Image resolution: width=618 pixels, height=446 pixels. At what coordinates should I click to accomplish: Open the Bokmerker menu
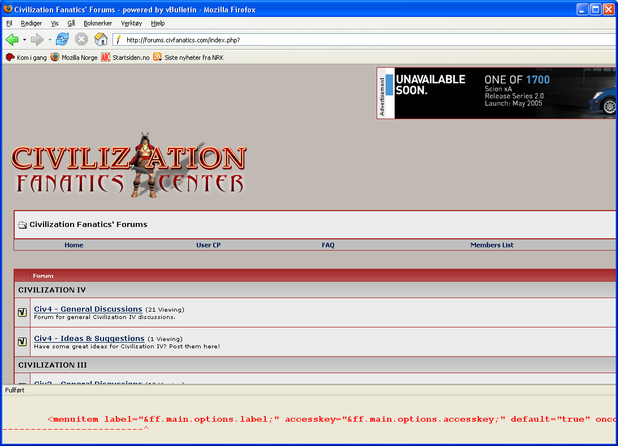pyautogui.click(x=98, y=23)
